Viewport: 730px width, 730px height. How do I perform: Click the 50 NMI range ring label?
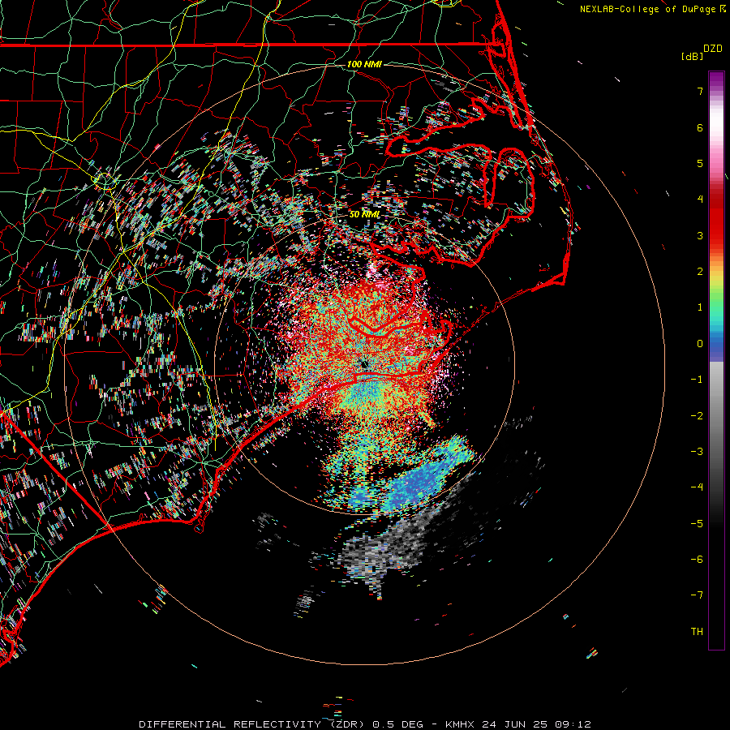coord(364,214)
